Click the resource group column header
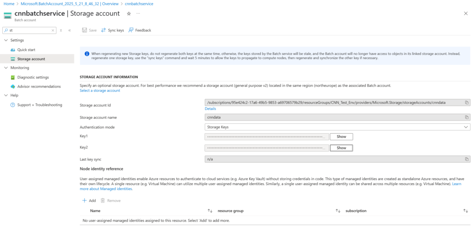The width and height of the screenshot is (476, 244). [x=231, y=211]
